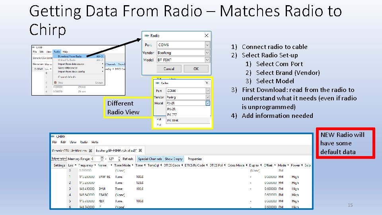Select the SAWTEL name cell

[105, 177]
